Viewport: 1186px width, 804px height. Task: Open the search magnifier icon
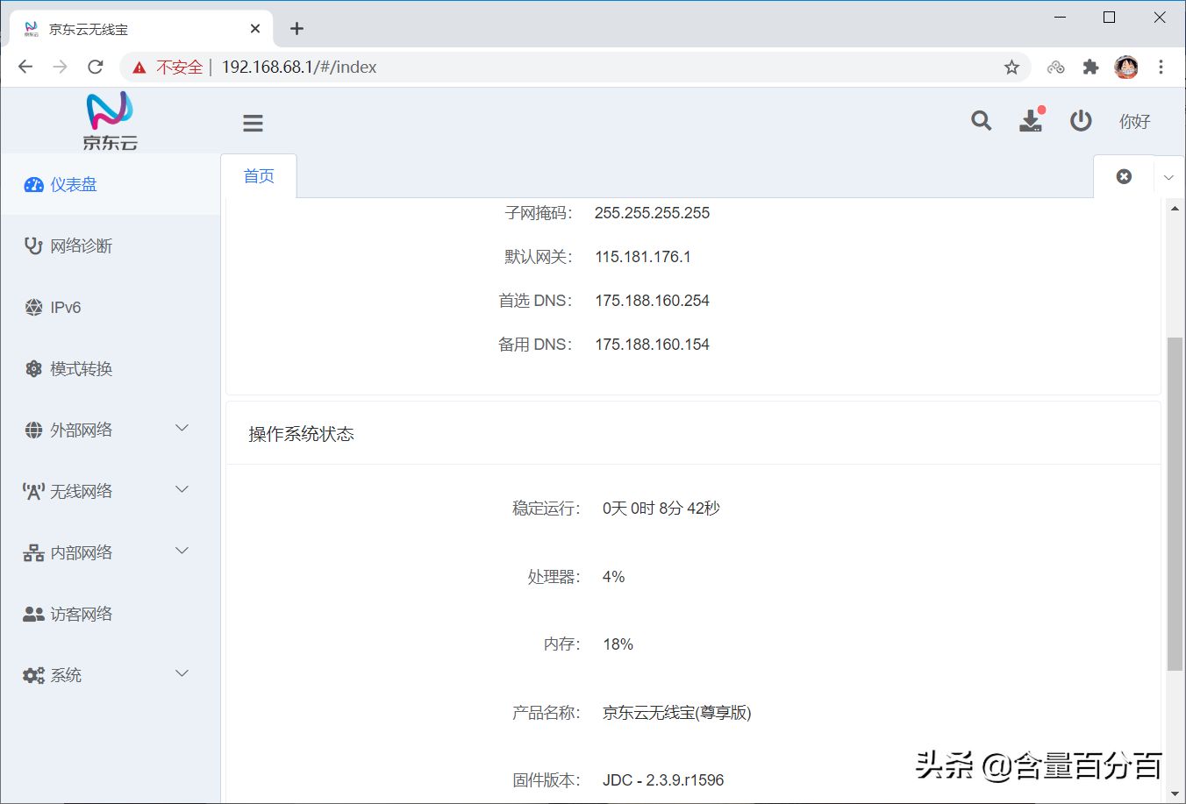pos(981,121)
